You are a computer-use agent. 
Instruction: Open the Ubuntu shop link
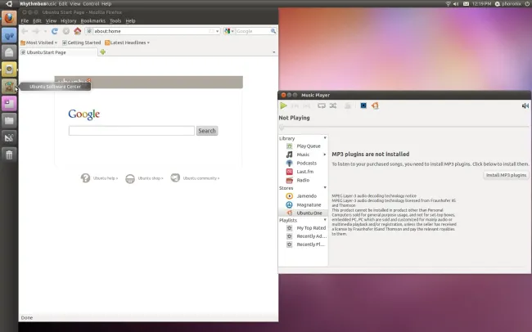point(151,178)
